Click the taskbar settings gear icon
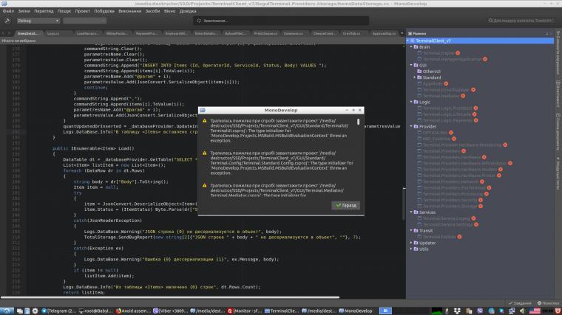Image resolution: width=562 pixels, height=315 pixels. 35,311
